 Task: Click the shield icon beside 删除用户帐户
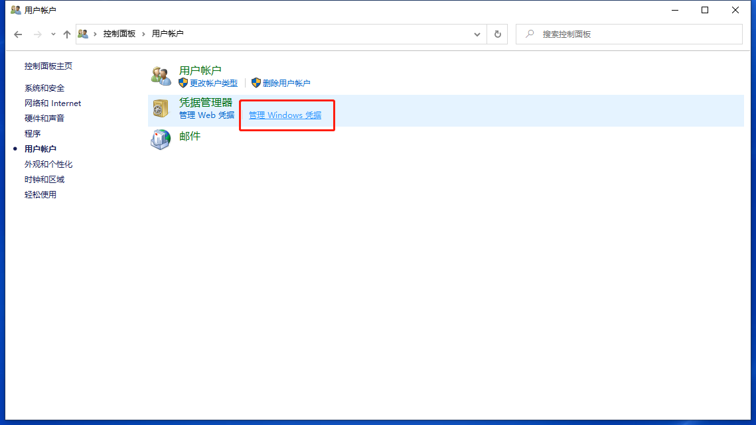tap(256, 82)
